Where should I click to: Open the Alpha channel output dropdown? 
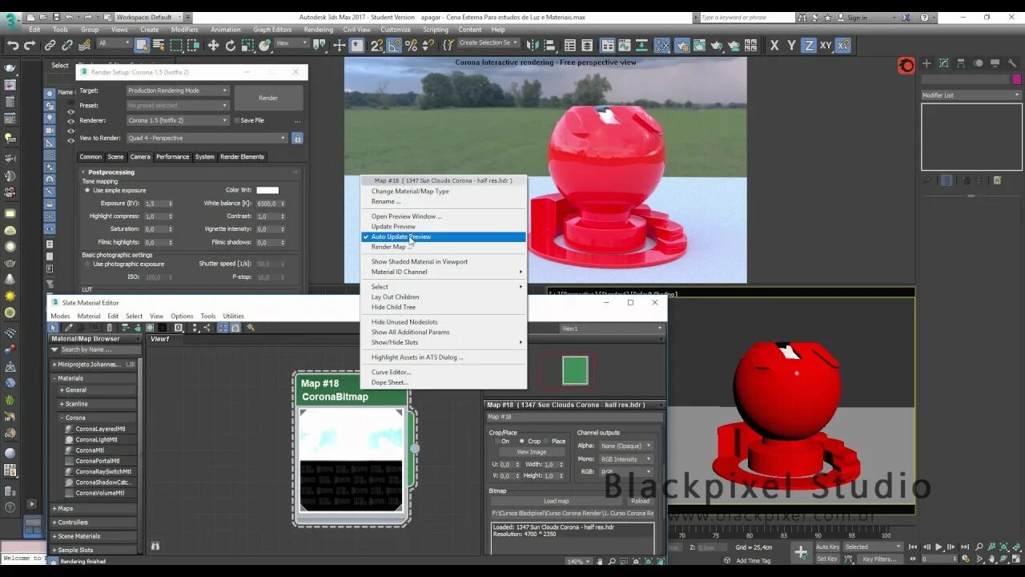(x=626, y=446)
